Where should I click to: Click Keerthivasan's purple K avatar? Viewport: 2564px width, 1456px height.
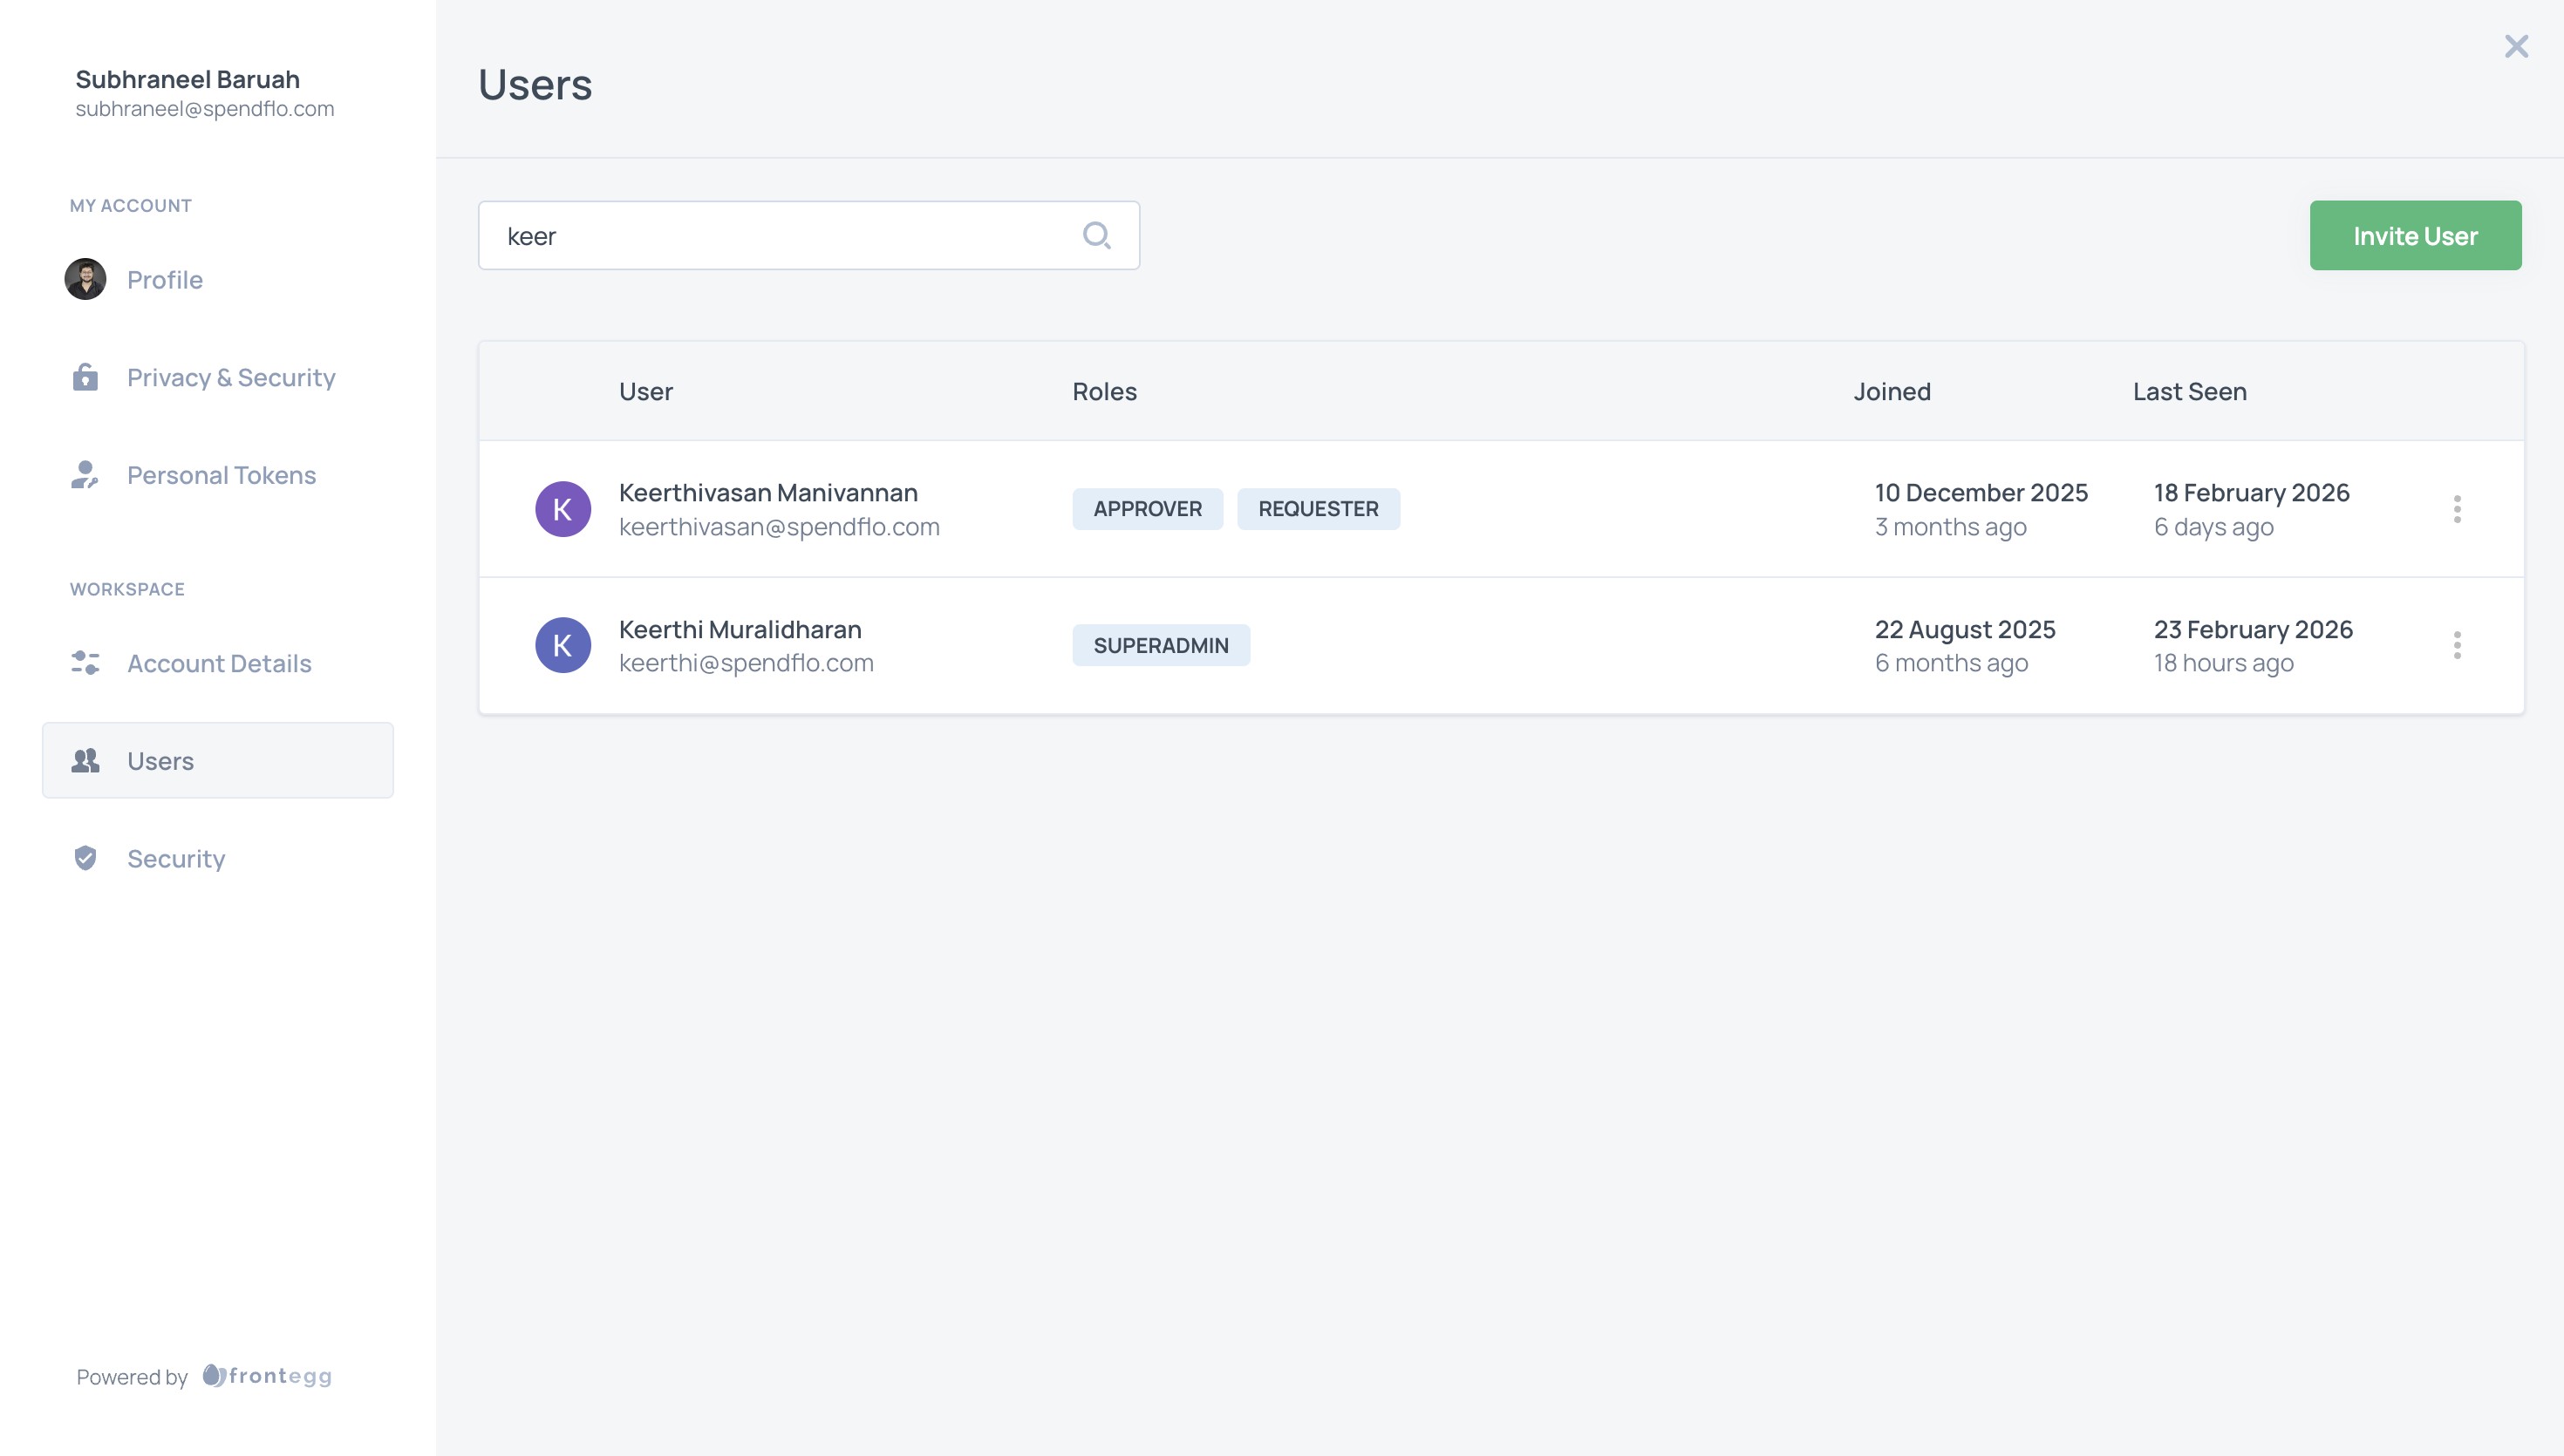click(563, 508)
